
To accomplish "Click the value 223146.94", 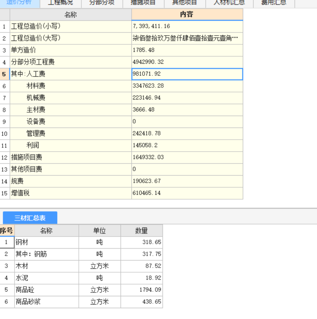I will [x=187, y=98].
